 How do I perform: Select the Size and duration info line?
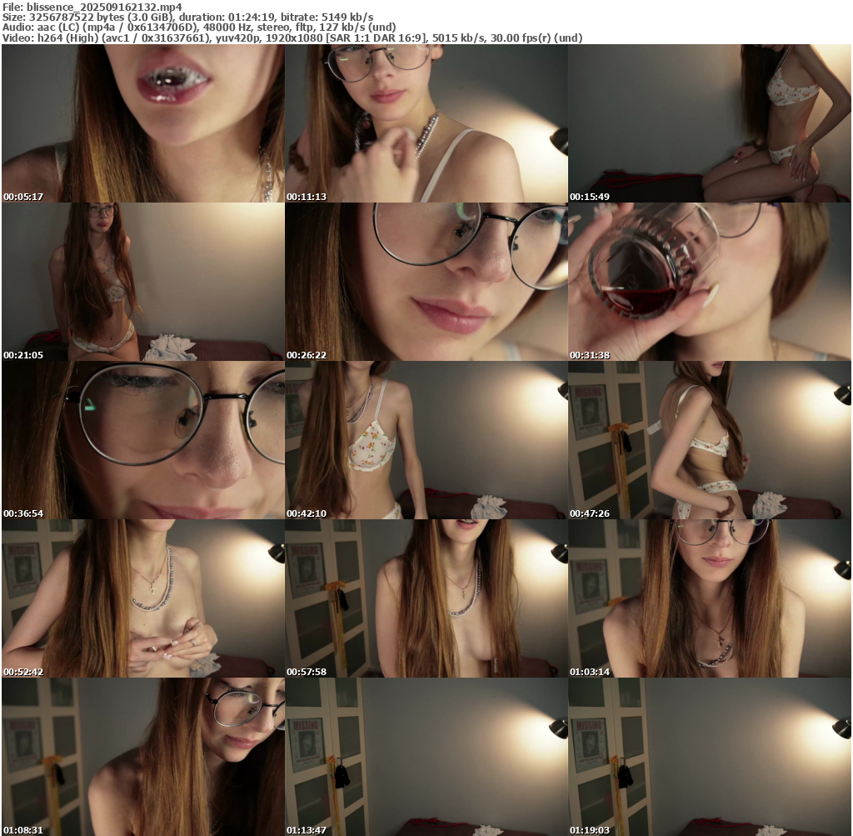tap(187, 17)
